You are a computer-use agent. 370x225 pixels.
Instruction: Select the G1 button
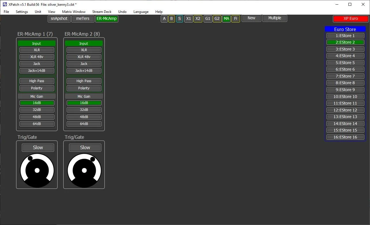[208, 19]
